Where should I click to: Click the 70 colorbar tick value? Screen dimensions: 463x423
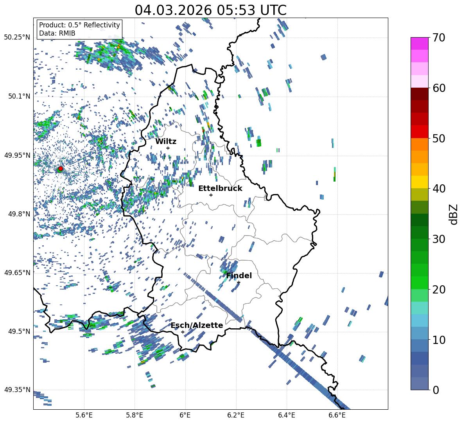[x=438, y=38]
